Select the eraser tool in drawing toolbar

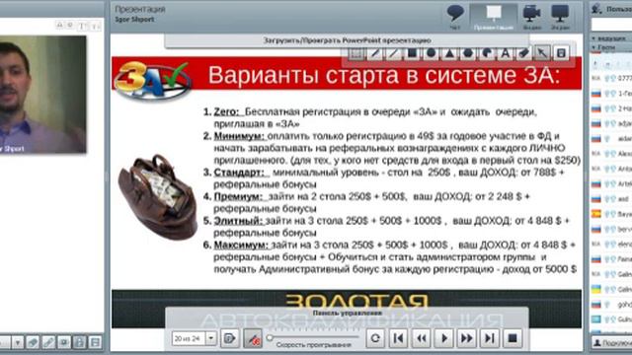(x=523, y=53)
